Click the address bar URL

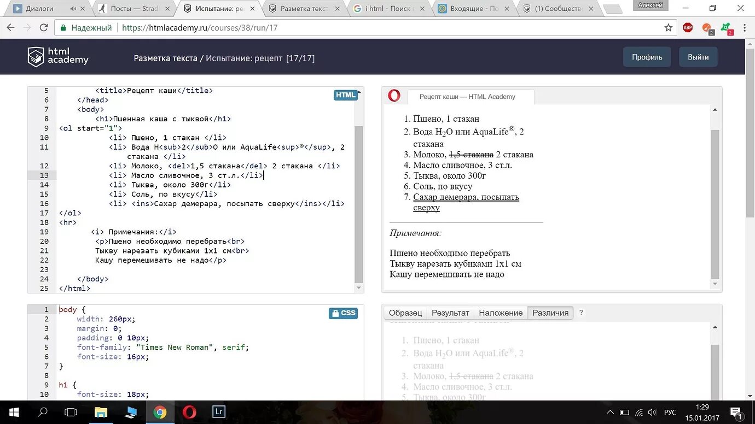pos(200,28)
